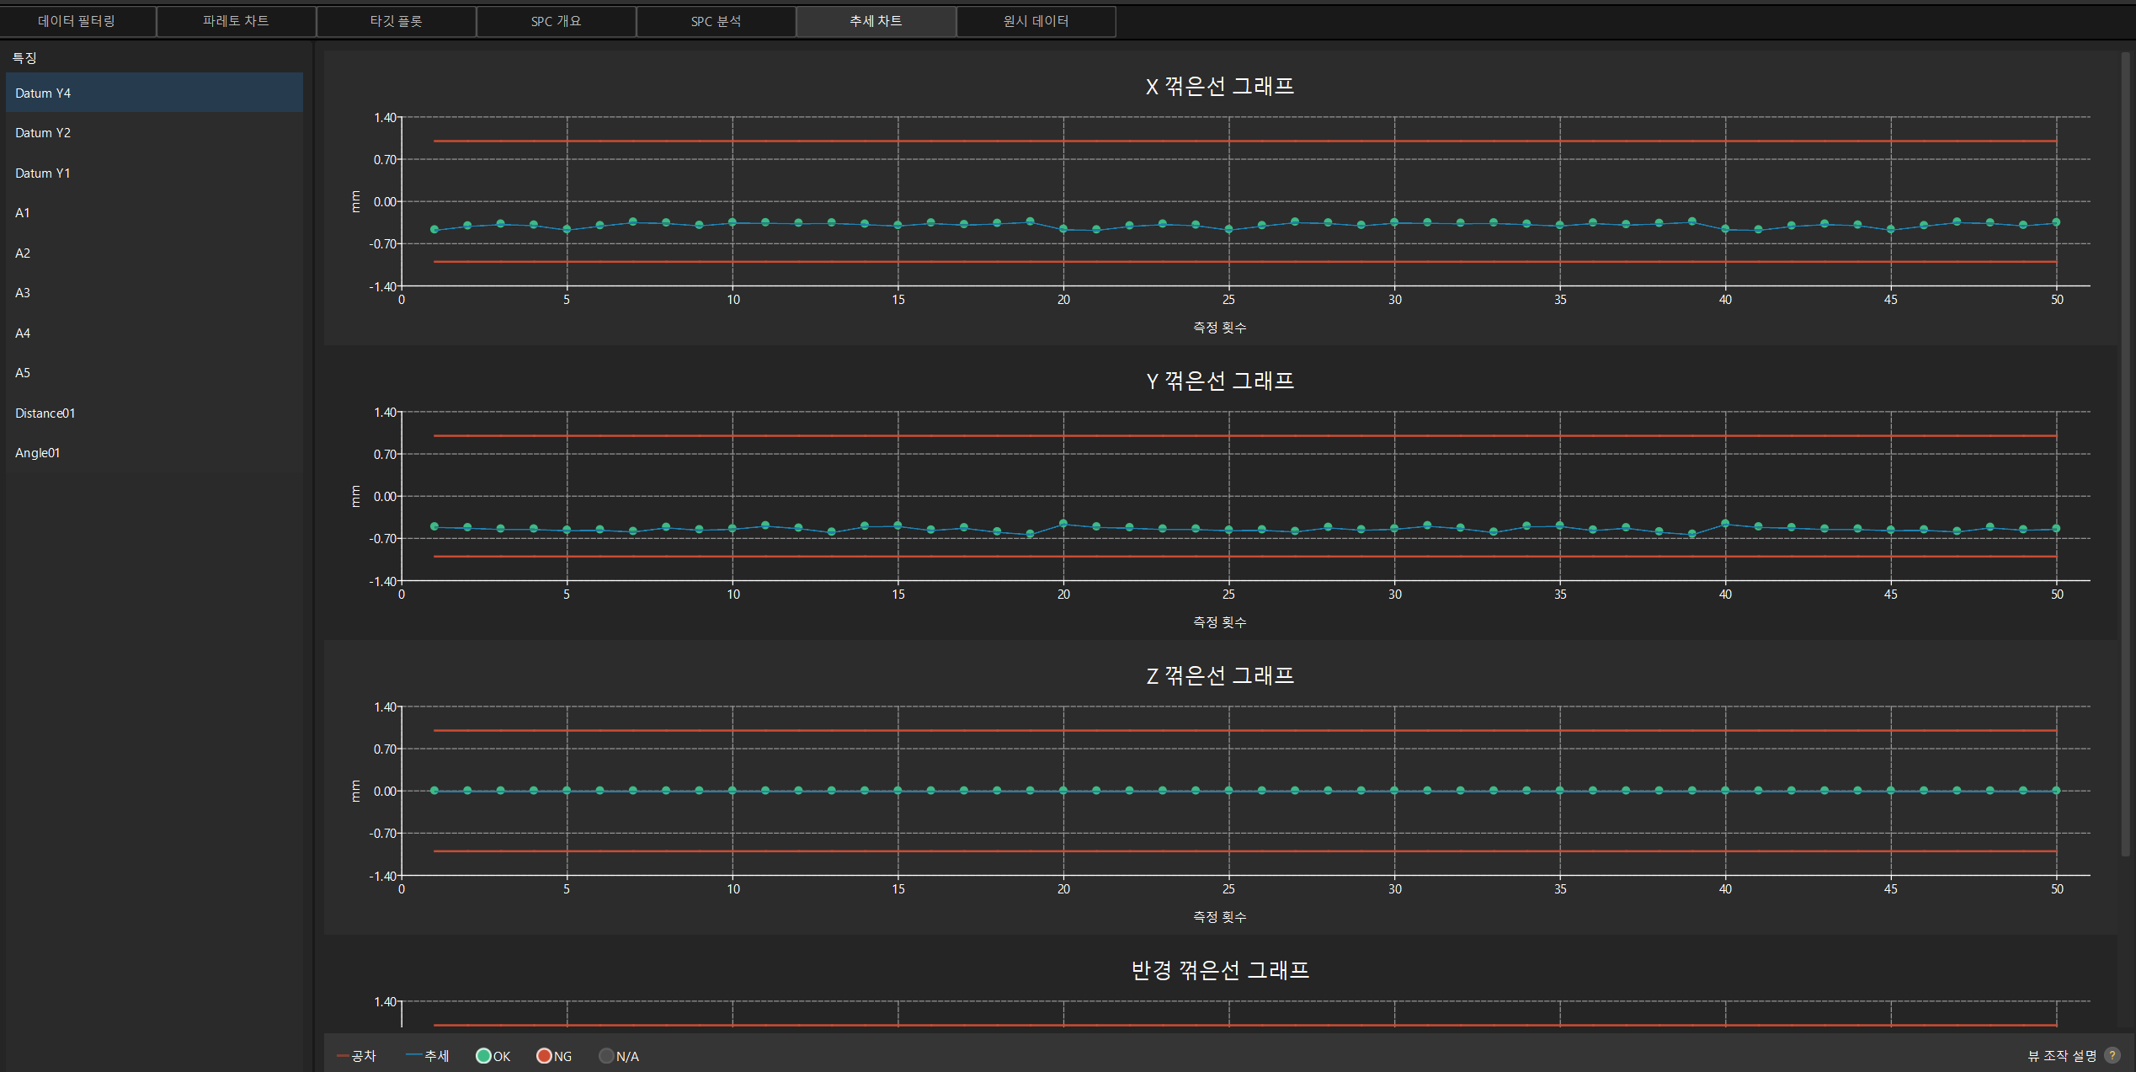The image size is (2136, 1072).
Task: Click the help question-mark icon beside 뷰 조작 설명
Action: pos(2112,1055)
